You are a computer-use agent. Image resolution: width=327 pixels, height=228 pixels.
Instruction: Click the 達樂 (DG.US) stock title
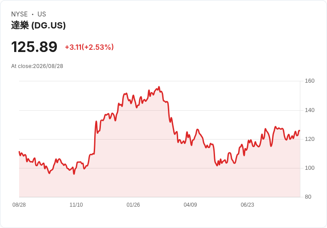38,25
